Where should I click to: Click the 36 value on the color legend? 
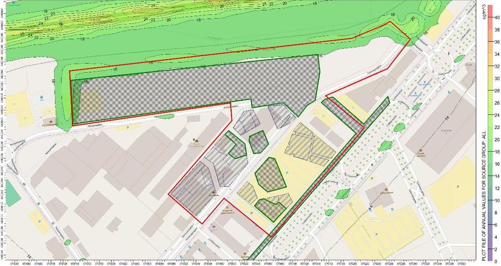point(497,42)
